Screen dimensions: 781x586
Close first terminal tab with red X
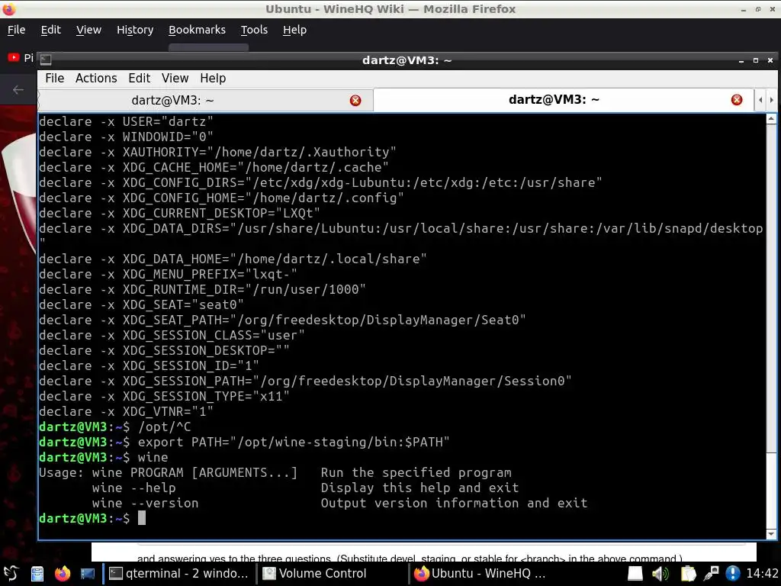tap(355, 101)
